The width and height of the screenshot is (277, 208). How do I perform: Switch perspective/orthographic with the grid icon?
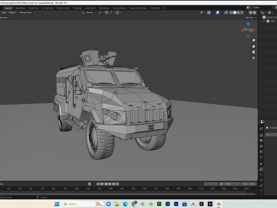253,58
